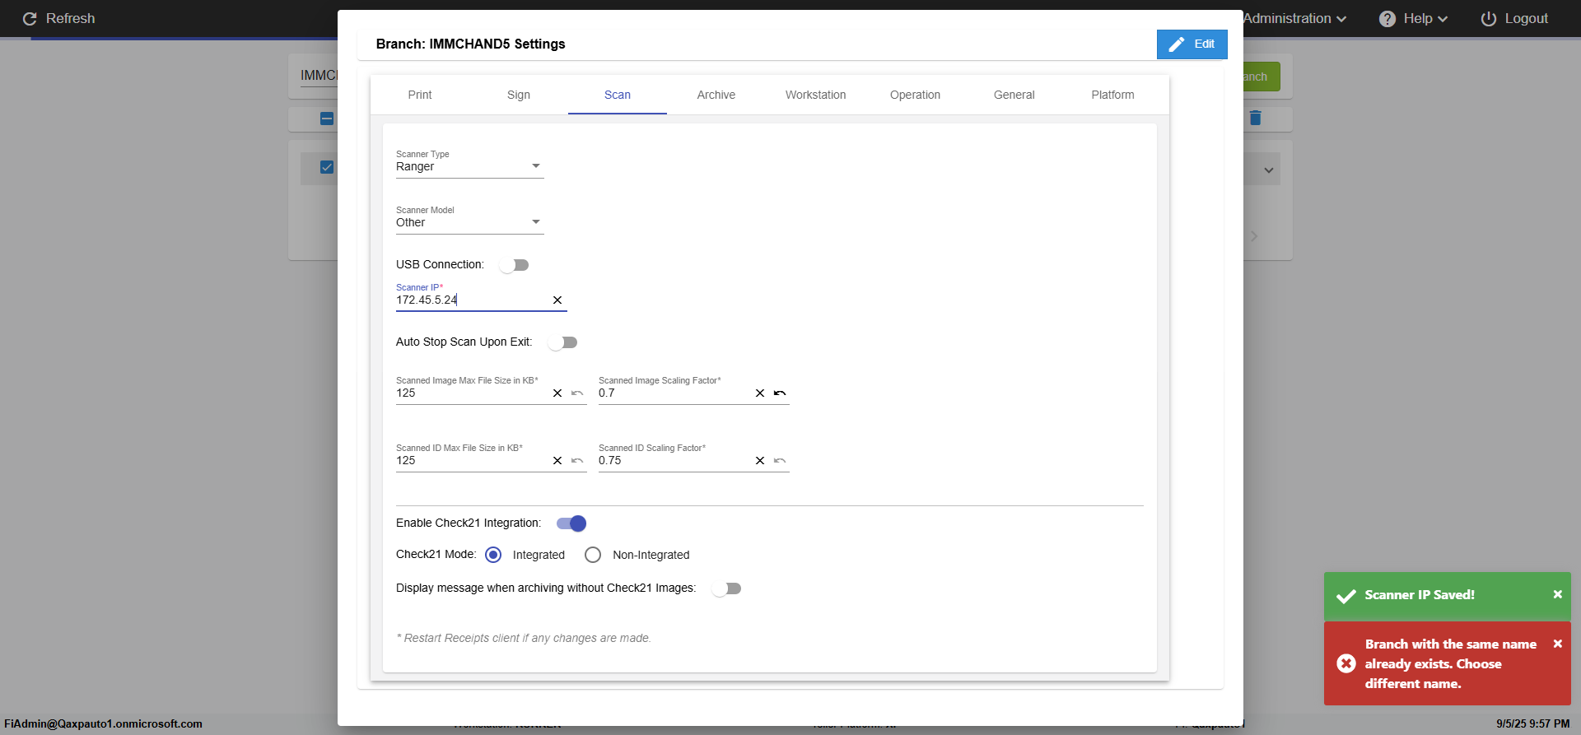Close the branch name error notification

[x=1557, y=644]
